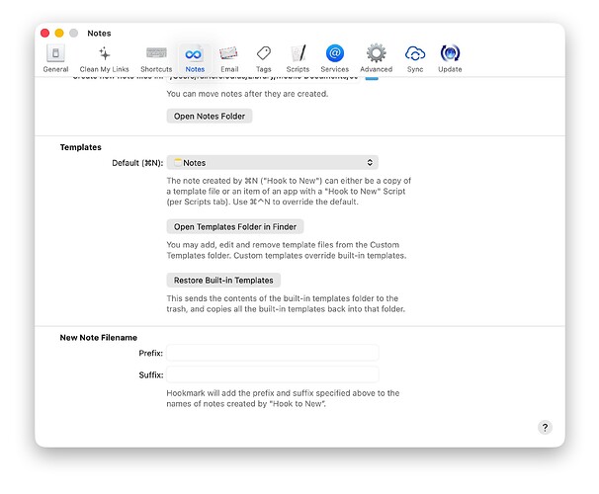Open help with the question mark button
The image size is (599, 494).
545,427
